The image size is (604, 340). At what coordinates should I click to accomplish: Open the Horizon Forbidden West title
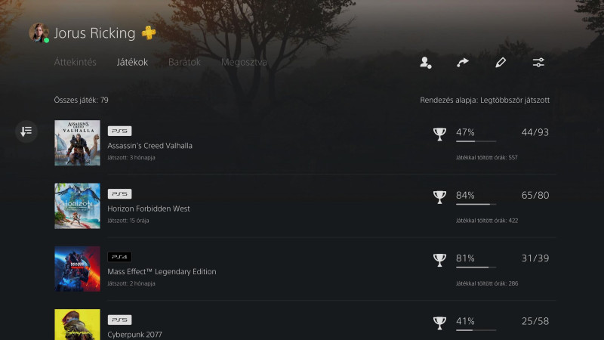149,209
